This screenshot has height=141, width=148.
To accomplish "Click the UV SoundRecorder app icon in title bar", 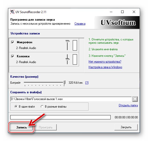I will (x=12, y=12).
